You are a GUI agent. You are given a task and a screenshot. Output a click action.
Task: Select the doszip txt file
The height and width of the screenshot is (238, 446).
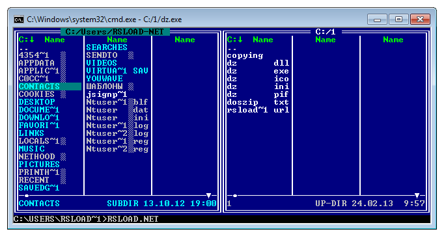[x=258, y=102]
